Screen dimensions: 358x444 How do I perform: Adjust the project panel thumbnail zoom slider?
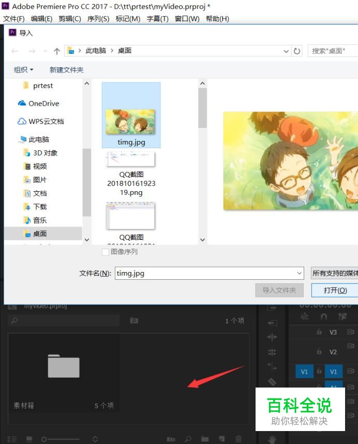[44, 439]
